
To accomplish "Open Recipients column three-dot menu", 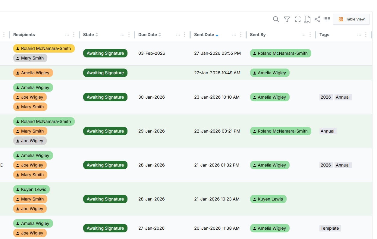I will [74, 35].
